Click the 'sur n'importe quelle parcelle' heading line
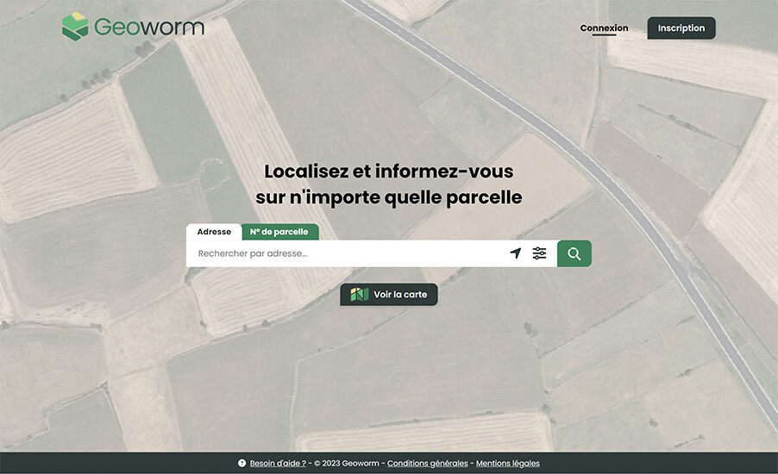 (x=388, y=197)
